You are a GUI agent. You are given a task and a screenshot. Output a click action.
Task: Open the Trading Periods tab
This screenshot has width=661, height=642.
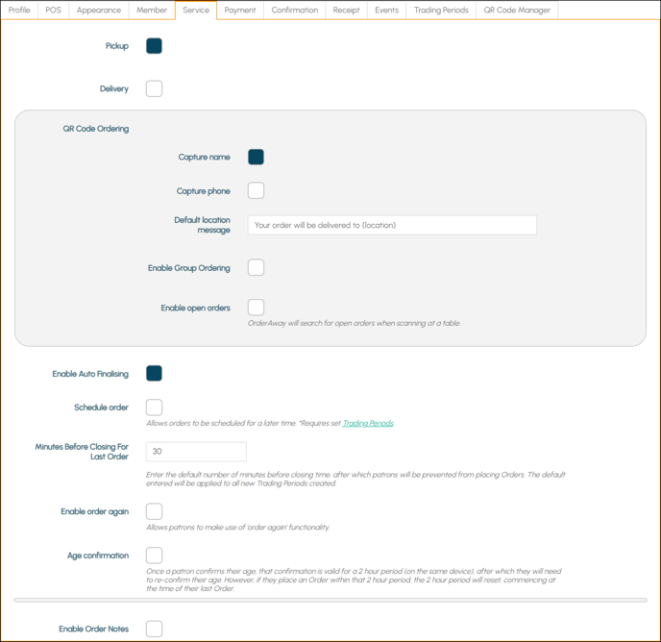point(441,11)
